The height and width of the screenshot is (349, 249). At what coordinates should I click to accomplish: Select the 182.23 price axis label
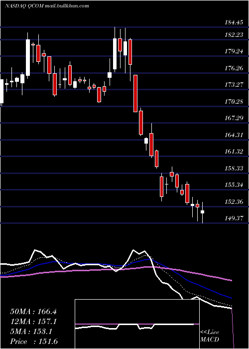pos(234,35)
